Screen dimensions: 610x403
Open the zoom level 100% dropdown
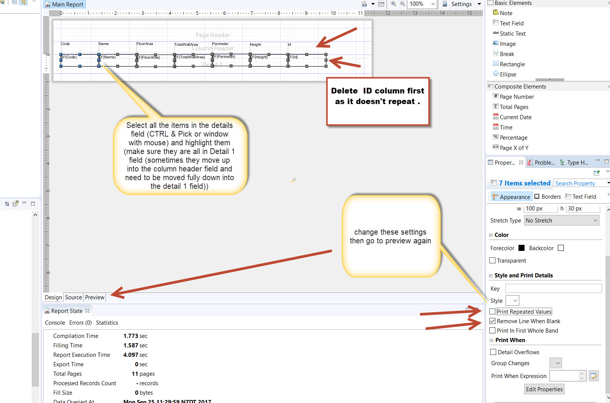click(x=433, y=4)
